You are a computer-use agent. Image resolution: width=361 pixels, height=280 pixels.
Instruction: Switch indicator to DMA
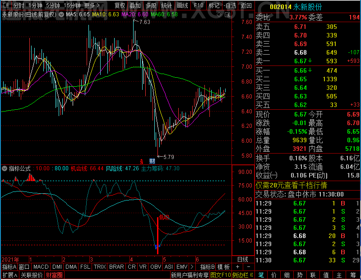[71, 267]
